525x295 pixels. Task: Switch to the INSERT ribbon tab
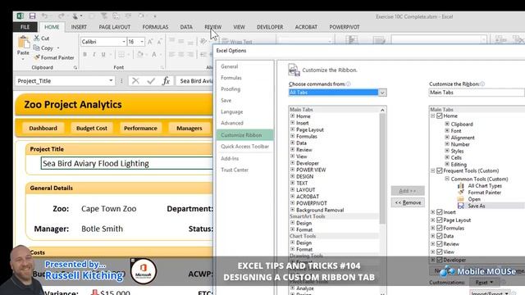[x=79, y=27]
